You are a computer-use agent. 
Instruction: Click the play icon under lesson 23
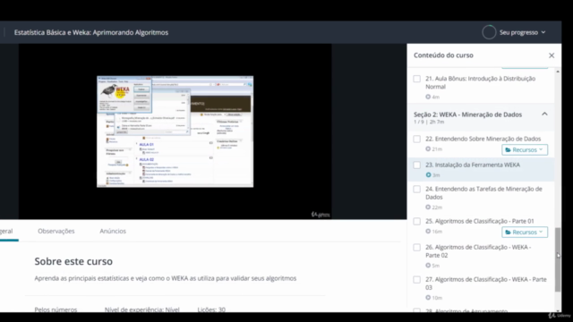point(428,175)
